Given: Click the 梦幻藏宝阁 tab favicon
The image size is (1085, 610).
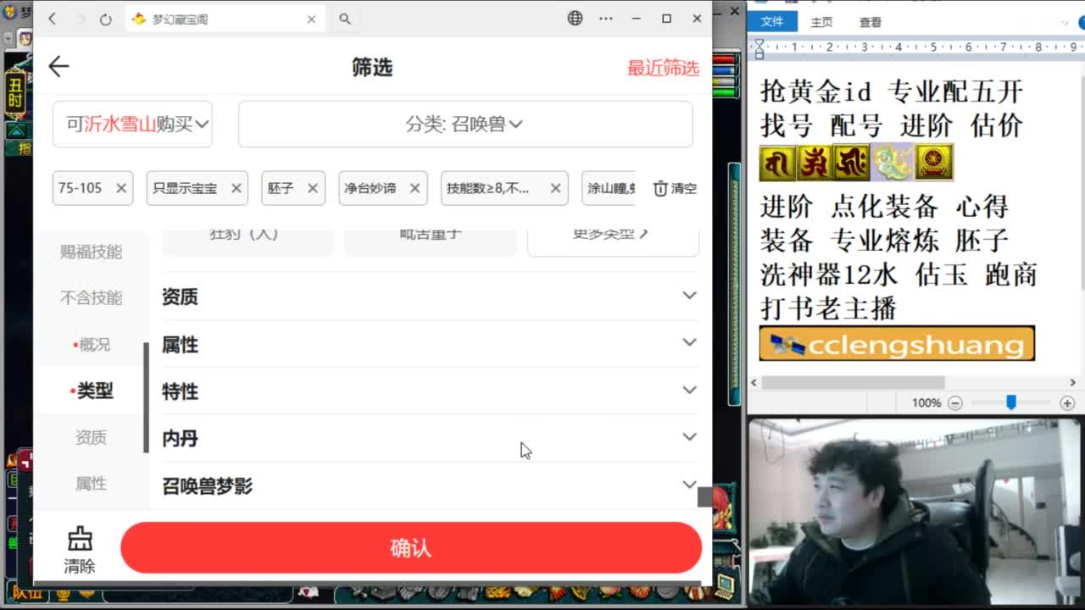Looking at the screenshot, I should [x=139, y=19].
